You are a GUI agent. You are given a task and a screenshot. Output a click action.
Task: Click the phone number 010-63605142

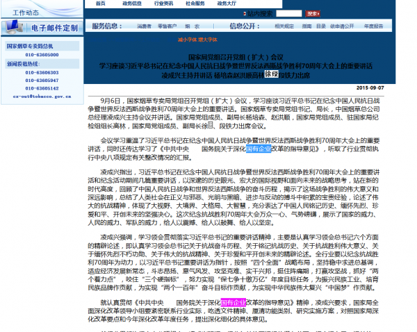tap(42, 88)
